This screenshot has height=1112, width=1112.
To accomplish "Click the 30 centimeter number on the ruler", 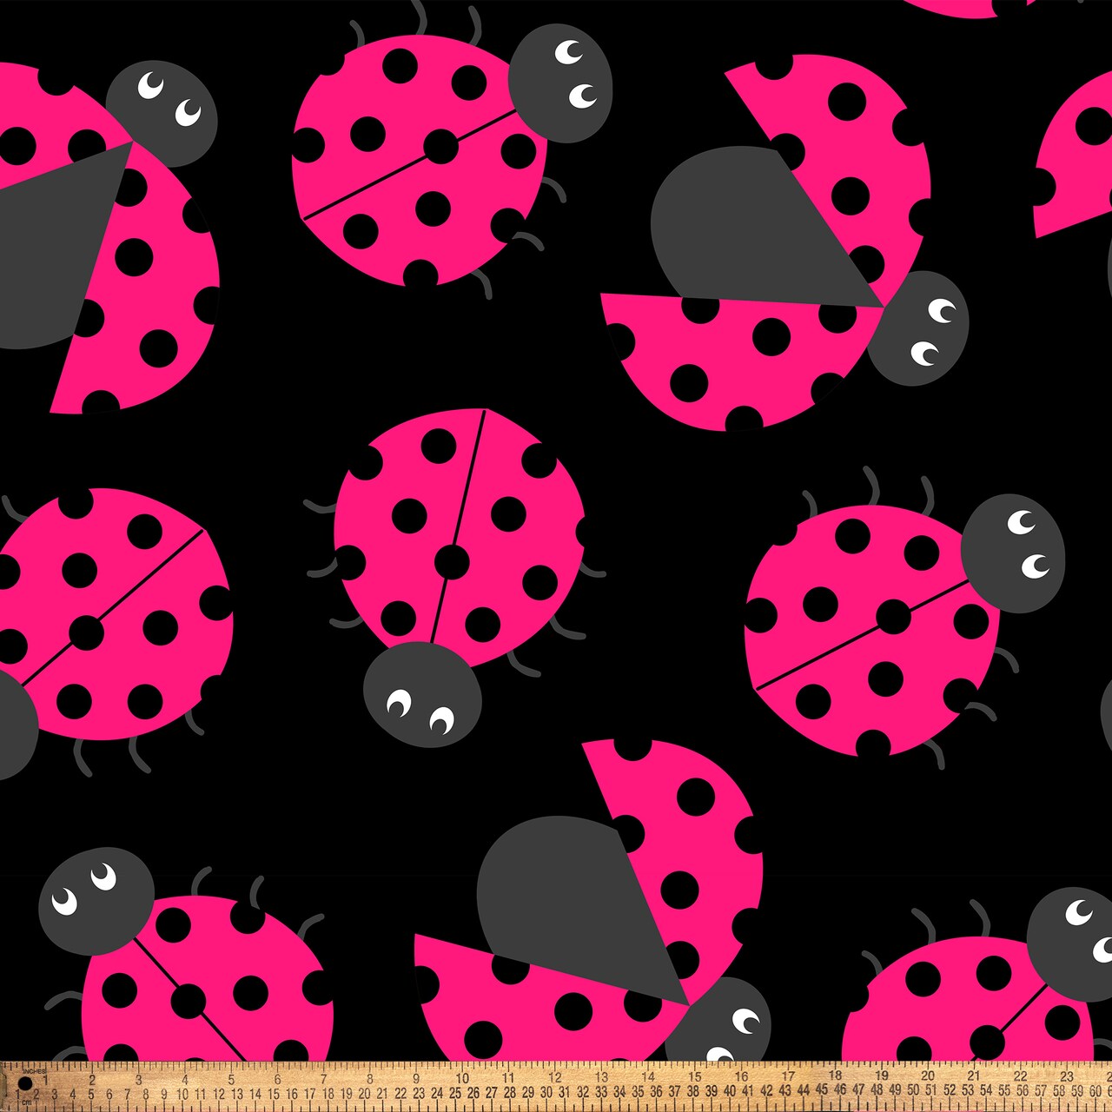I will click(546, 1092).
